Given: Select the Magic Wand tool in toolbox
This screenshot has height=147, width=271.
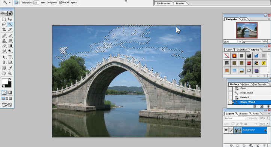Looking at the screenshot, I should [10, 24].
